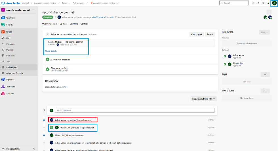This screenshot has height=151, width=278.
Task: Focus the Search box in header
Action: tap(234, 3)
